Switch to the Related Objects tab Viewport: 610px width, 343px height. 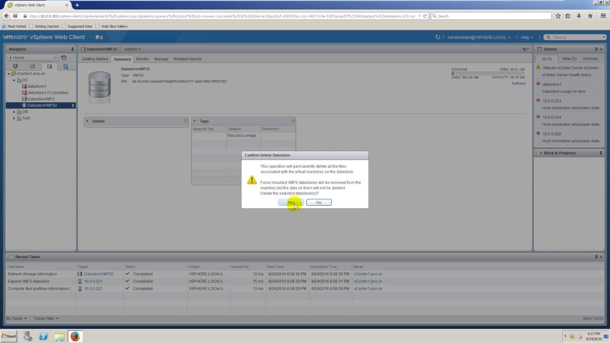pos(187,59)
